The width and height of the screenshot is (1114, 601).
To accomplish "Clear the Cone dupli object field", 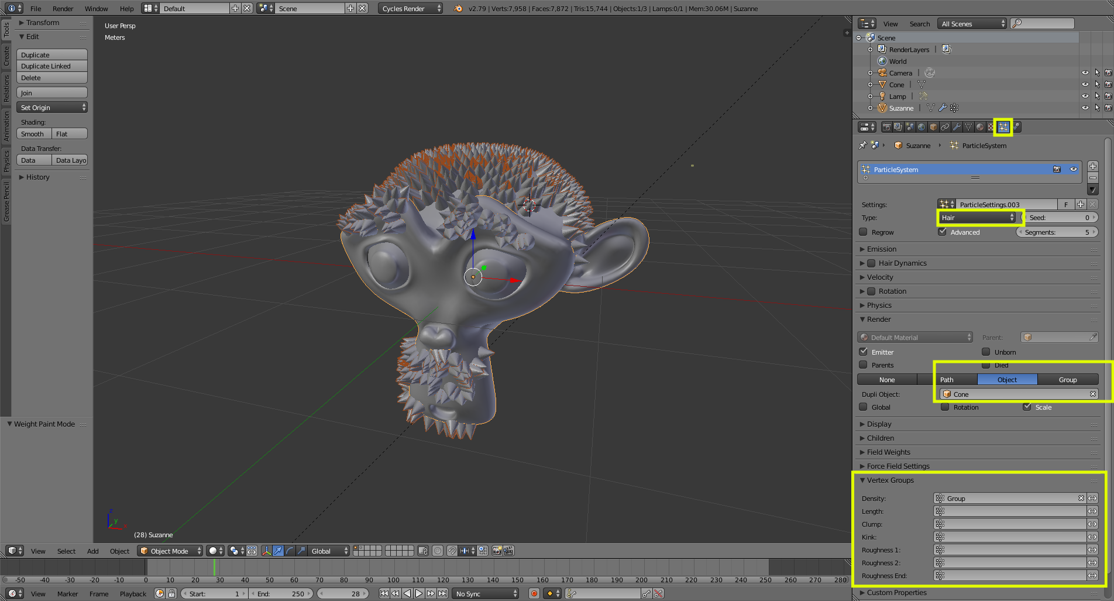I will (x=1092, y=394).
